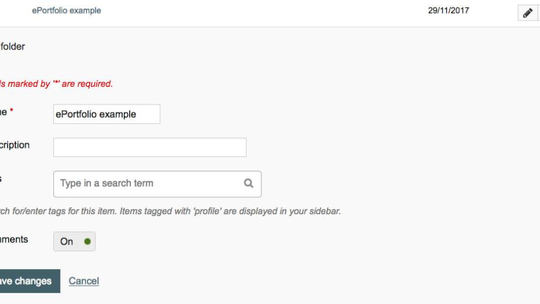
Task: Open the ePortfolio example folder link
Action: [66, 11]
